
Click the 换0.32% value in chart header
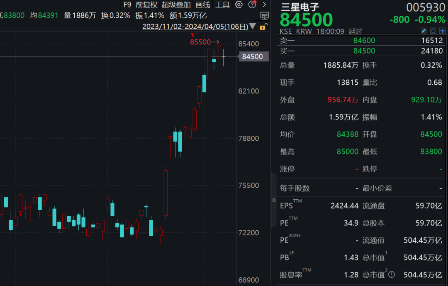click(115, 15)
